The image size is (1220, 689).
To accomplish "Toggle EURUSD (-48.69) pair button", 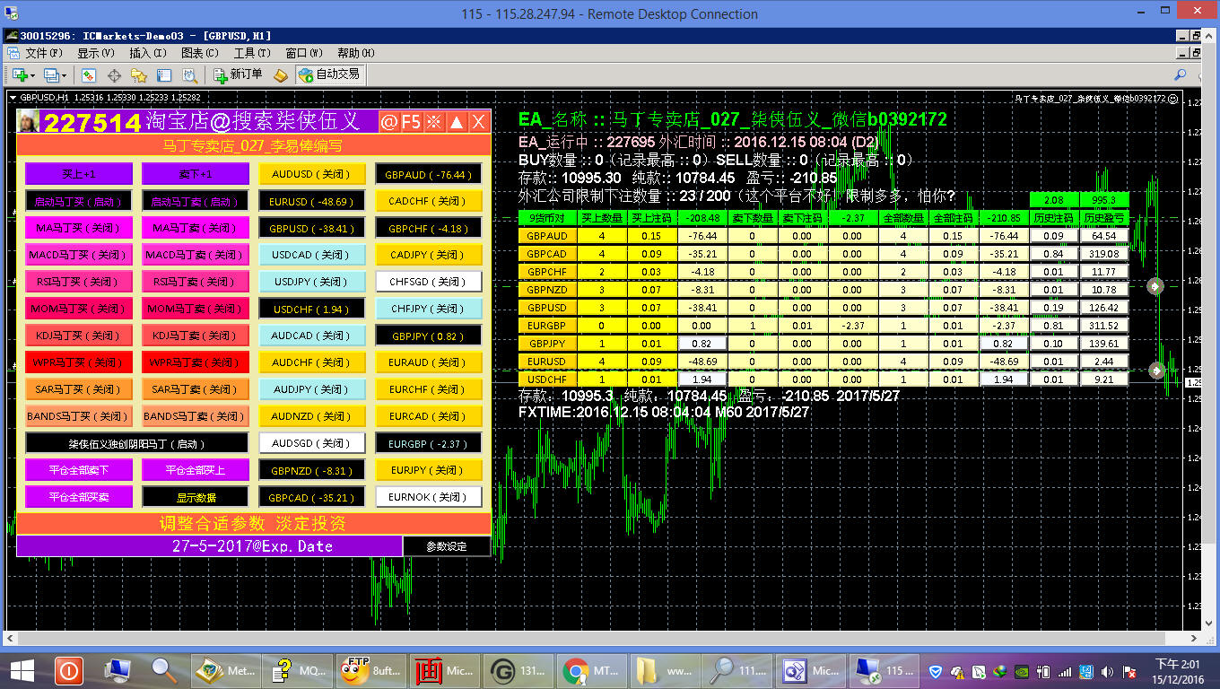I will point(311,201).
